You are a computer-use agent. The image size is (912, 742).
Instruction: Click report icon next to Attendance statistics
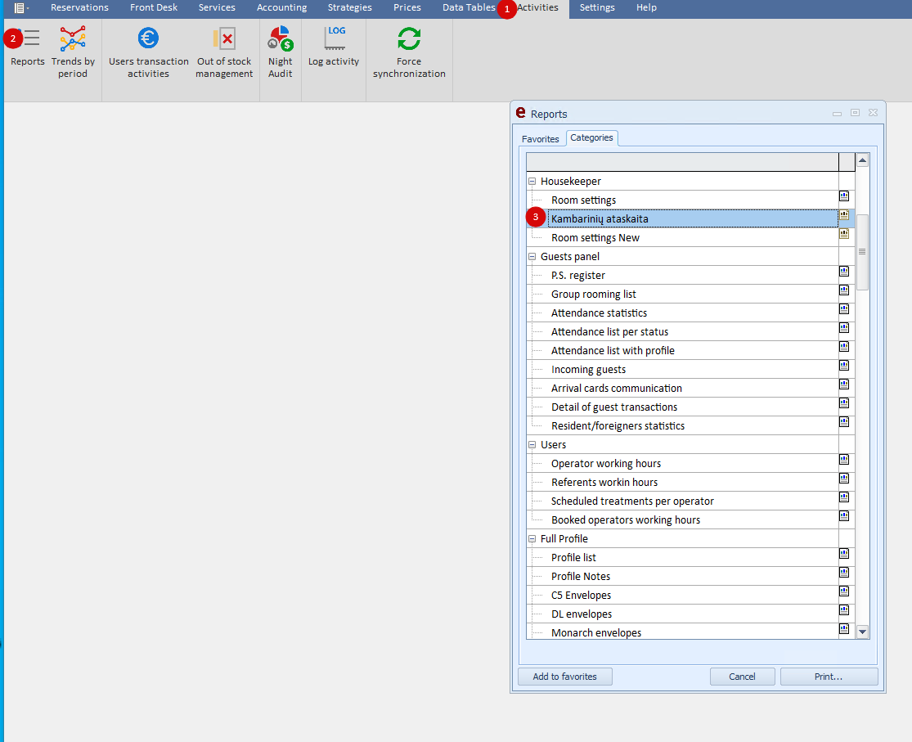[844, 309]
